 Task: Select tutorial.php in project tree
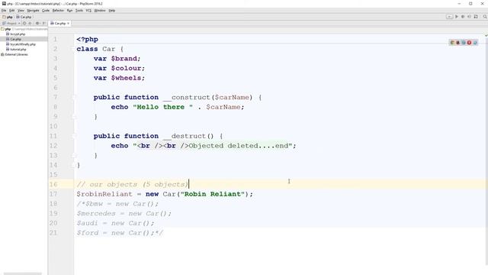tap(16, 49)
